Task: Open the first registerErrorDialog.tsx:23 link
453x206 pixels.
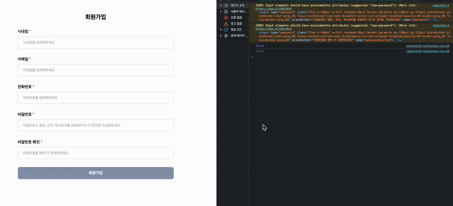Action: (428, 46)
